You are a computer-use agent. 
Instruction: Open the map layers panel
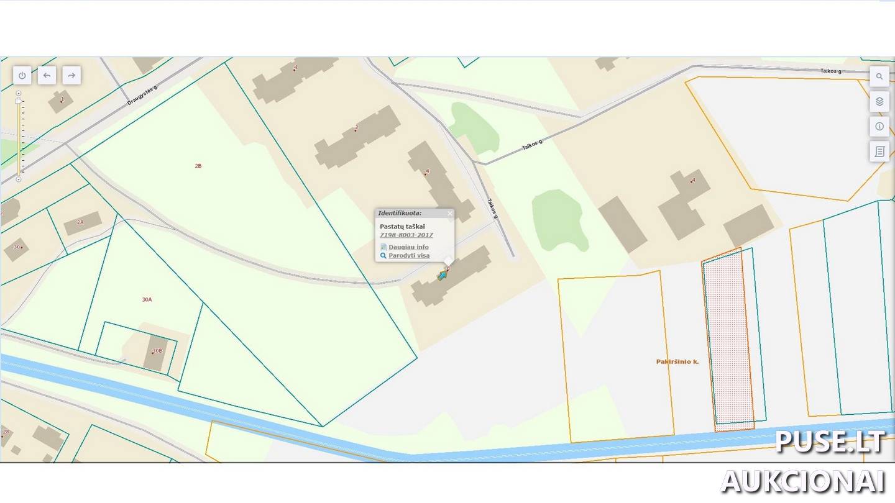[x=879, y=101]
